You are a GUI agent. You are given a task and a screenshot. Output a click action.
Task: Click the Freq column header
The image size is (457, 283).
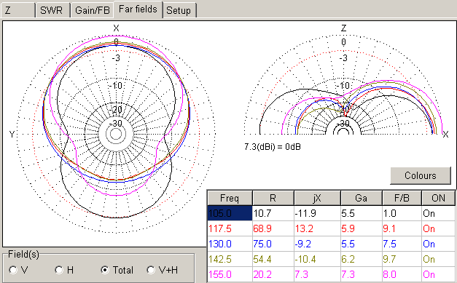point(230,198)
